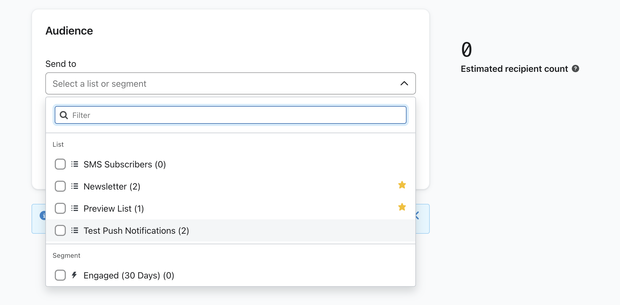Click the Select a list or segment field
The height and width of the screenshot is (305, 620).
click(221, 83)
